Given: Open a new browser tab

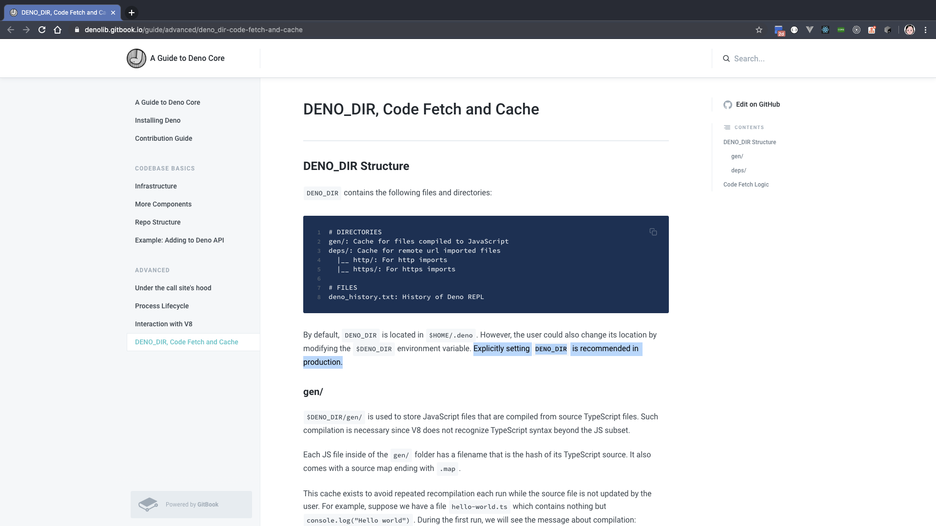Looking at the screenshot, I should click(x=132, y=13).
